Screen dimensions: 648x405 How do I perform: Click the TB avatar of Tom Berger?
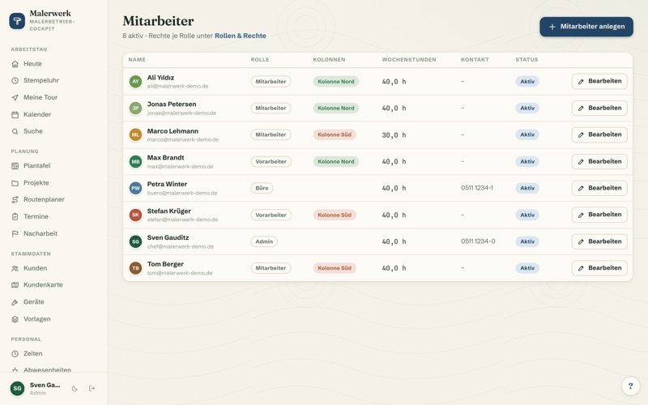coord(135,268)
